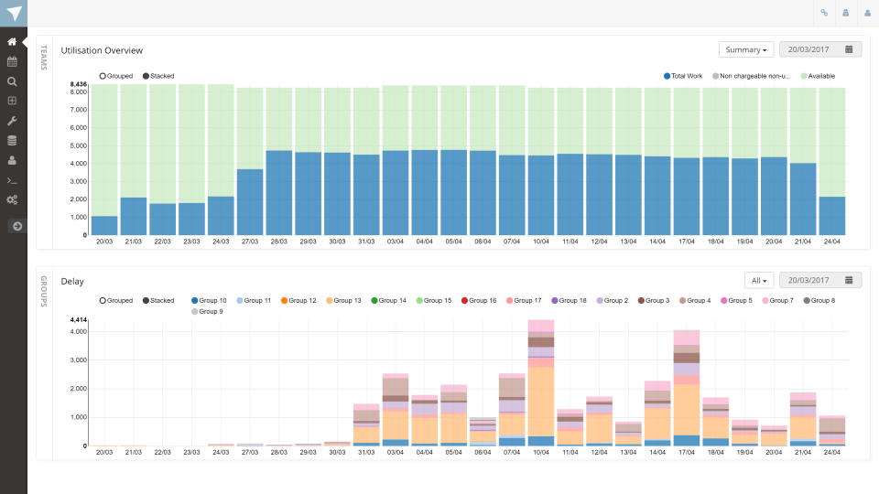Click the magnifier search icon in sidebar
879x494 pixels.
[12, 81]
